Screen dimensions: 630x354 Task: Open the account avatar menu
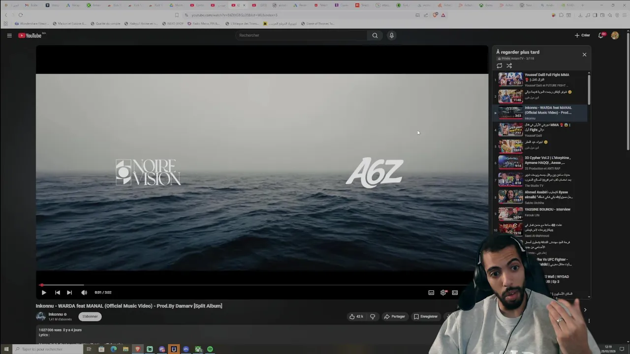pos(615,35)
